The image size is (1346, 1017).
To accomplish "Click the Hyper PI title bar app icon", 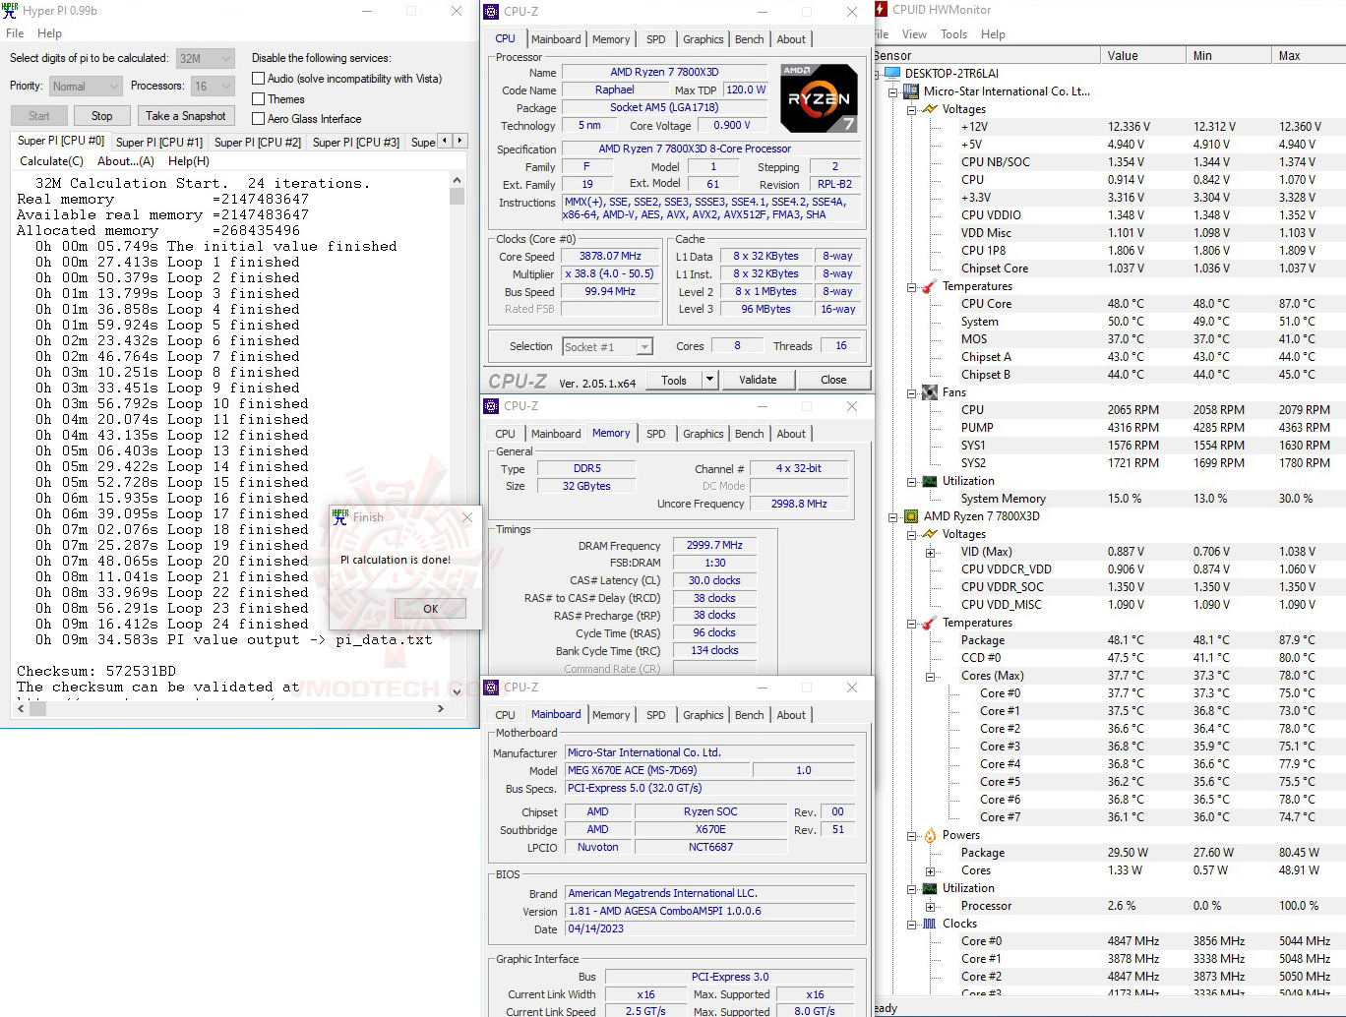I will coord(11,11).
